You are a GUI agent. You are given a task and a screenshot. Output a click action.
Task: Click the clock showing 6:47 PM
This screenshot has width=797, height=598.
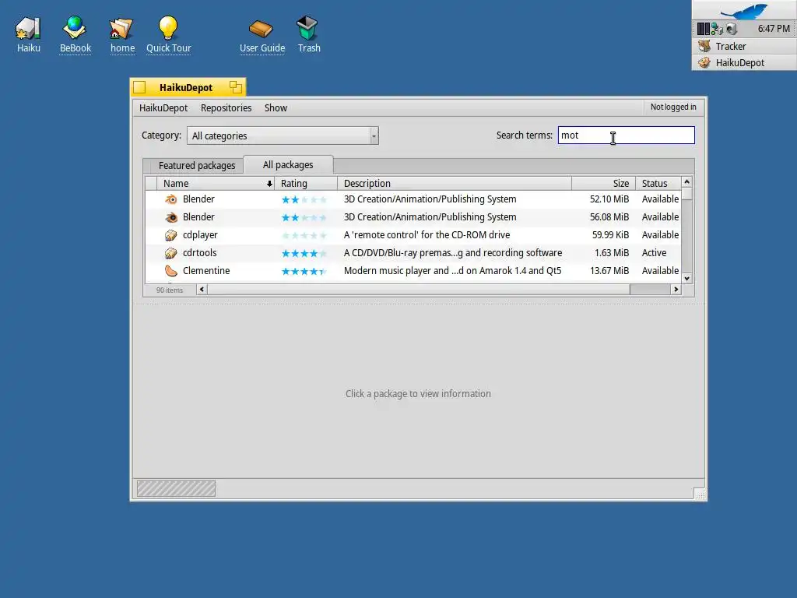click(x=774, y=29)
